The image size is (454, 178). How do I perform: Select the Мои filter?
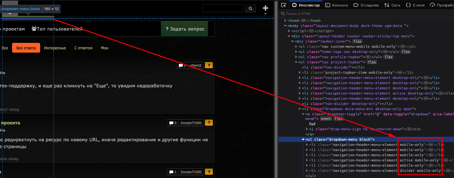[x=104, y=48]
